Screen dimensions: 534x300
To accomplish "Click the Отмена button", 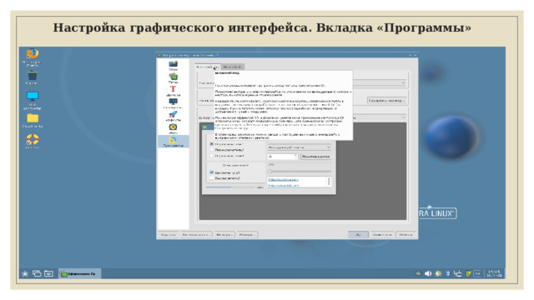I will tap(406, 235).
